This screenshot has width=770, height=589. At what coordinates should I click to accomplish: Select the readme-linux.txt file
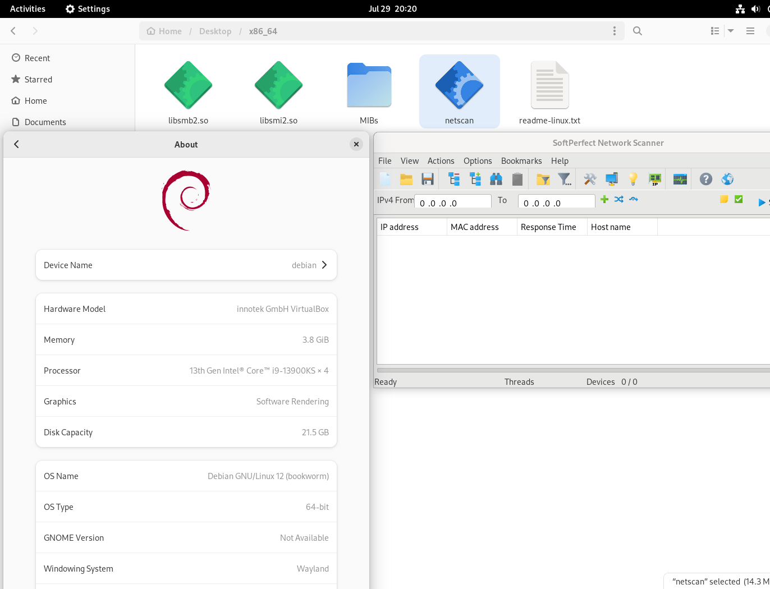(549, 92)
